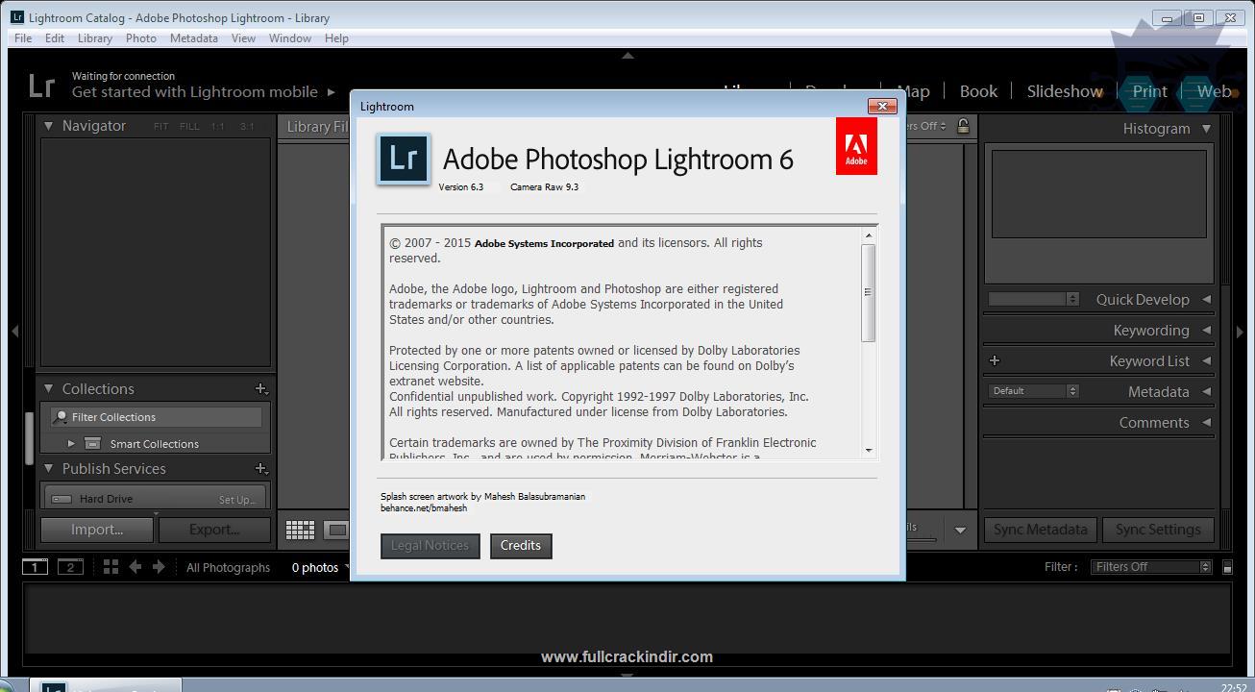The width and height of the screenshot is (1255, 692).
Task: Switch to the Slideshow module
Action: 1065,91
